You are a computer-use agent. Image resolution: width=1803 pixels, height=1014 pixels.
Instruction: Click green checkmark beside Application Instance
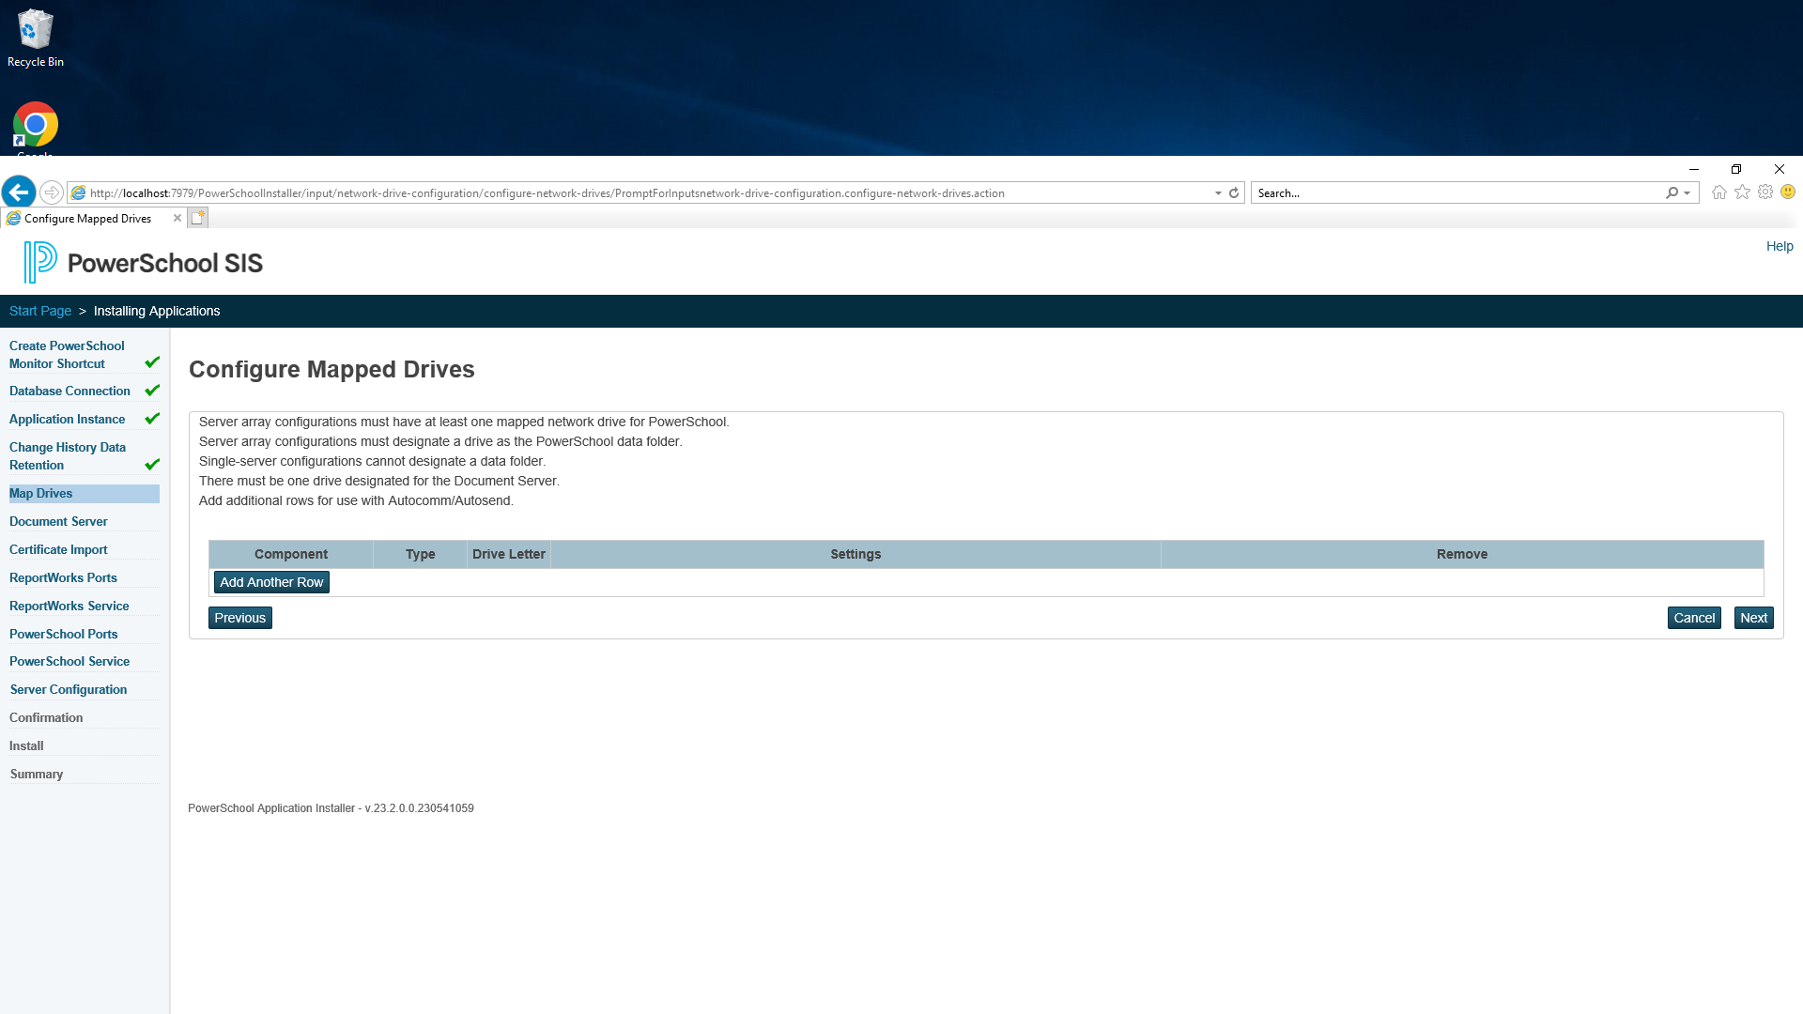pos(152,418)
